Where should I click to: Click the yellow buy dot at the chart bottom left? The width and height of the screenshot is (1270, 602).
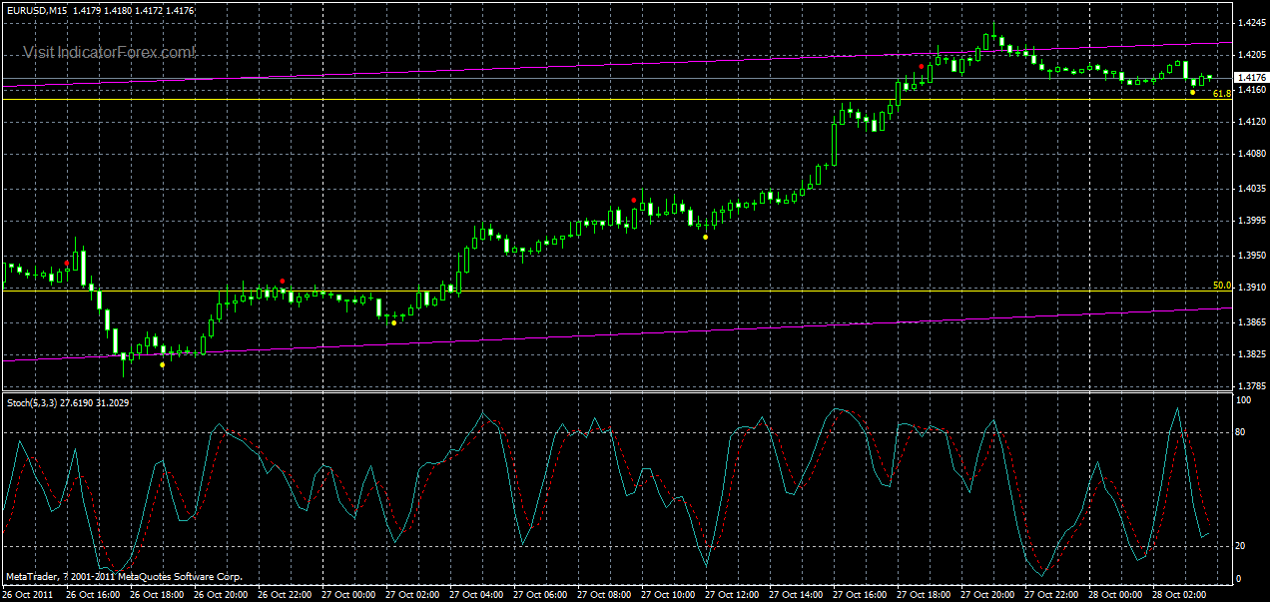pyautogui.click(x=162, y=364)
